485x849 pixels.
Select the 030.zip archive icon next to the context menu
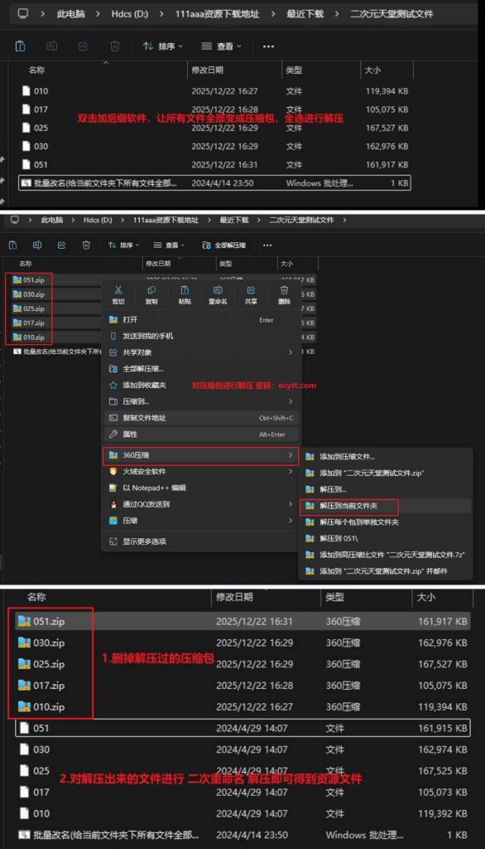(x=17, y=294)
